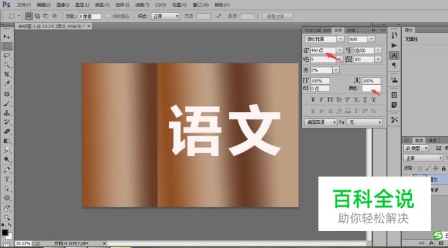Image resolution: width=448 pixels, height=248 pixels.
Task: Toggle Underline in Character panel
Action: [365, 100]
